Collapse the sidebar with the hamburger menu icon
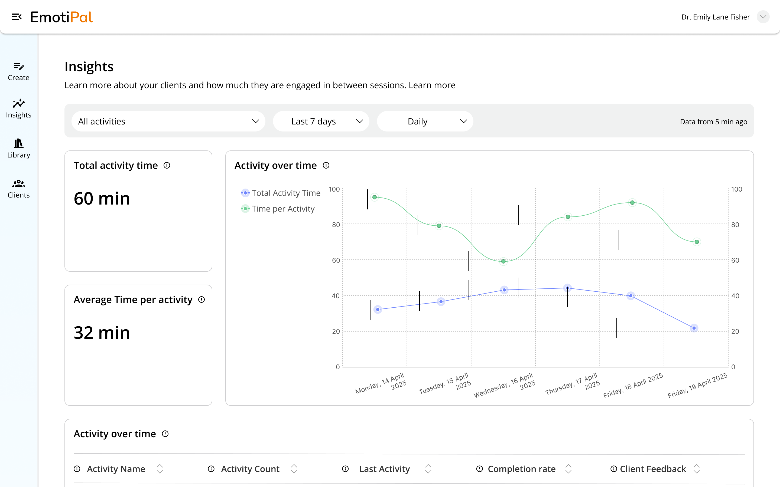The image size is (780, 487). [17, 17]
